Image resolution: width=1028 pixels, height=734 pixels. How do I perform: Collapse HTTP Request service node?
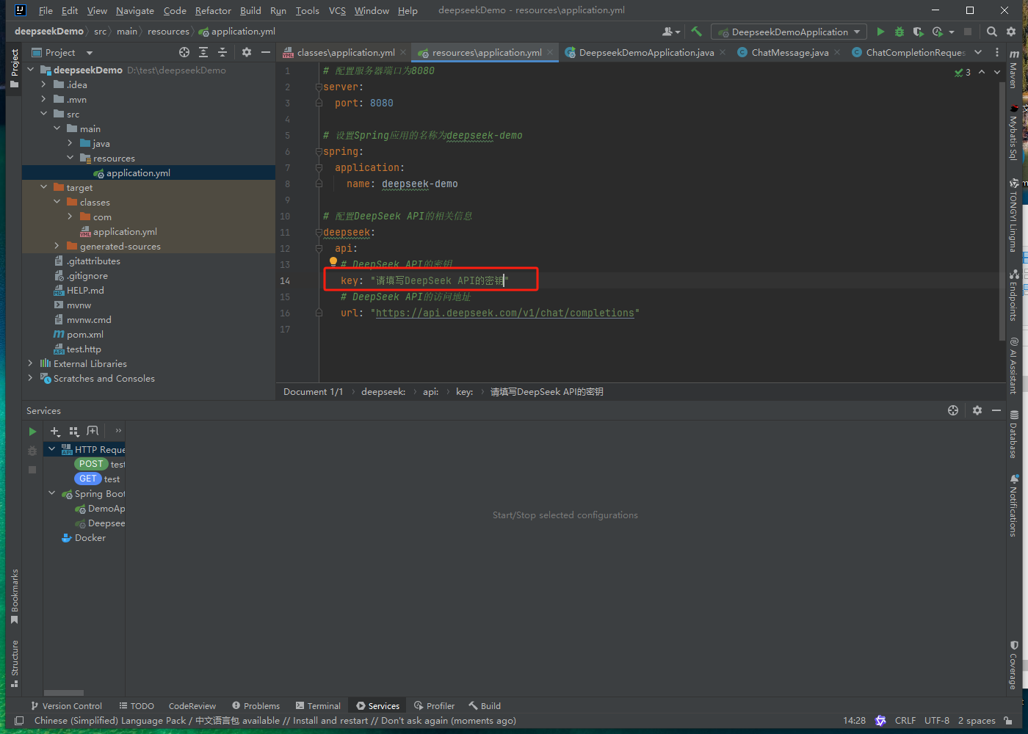(x=52, y=449)
